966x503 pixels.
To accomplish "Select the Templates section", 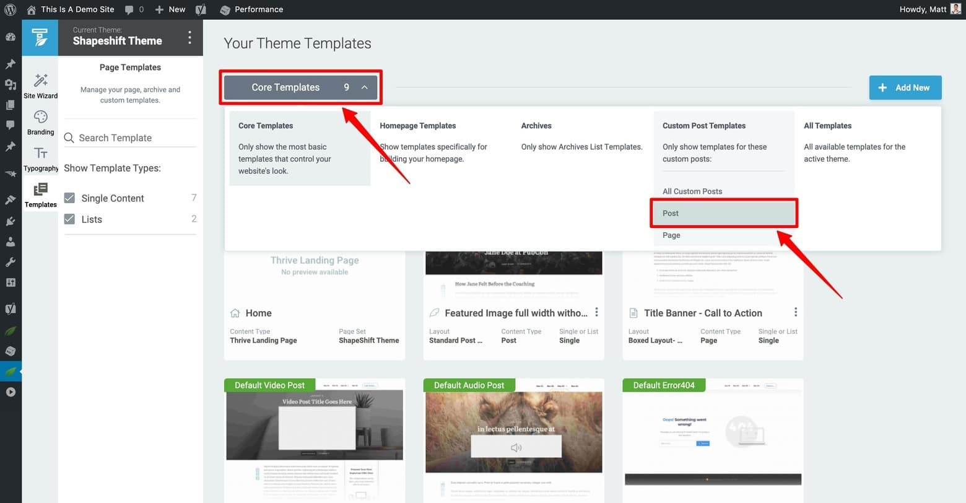I will 41,195.
